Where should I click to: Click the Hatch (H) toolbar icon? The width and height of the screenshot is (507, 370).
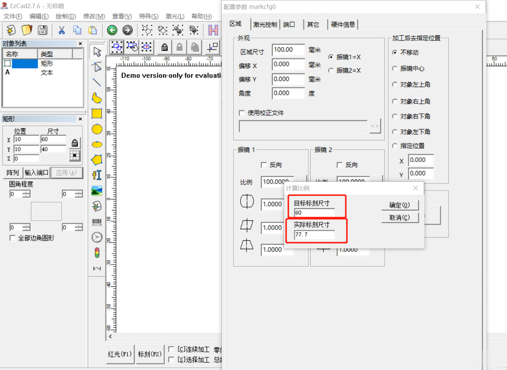[213, 30]
